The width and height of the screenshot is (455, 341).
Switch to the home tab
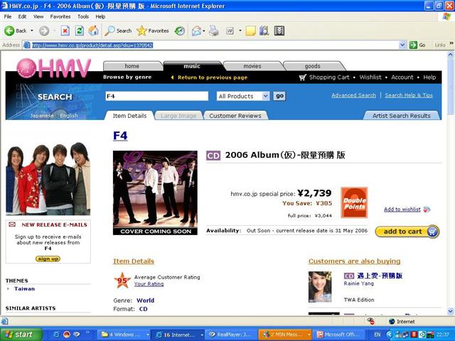tap(132, 66)
